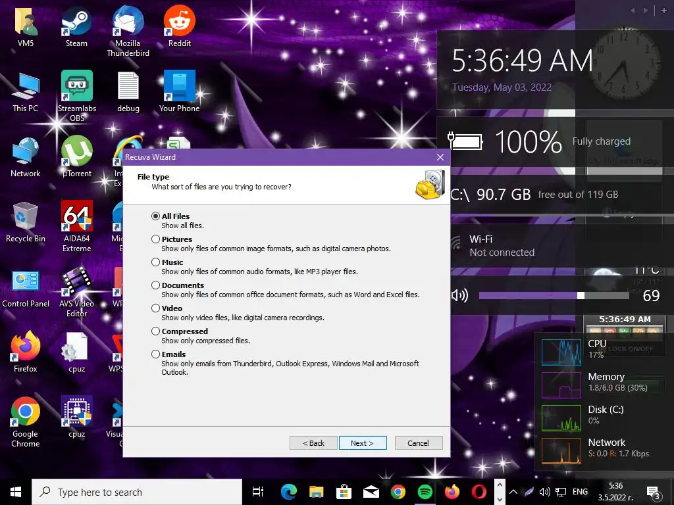
Task: Launch the cpuz chip application shortcut
Action: click(x=77, y=418)
